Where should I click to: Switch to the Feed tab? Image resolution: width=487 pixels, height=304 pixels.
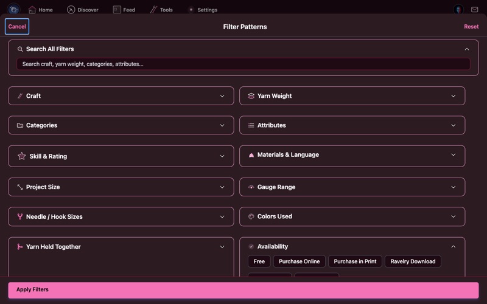(x=124, y=10)
